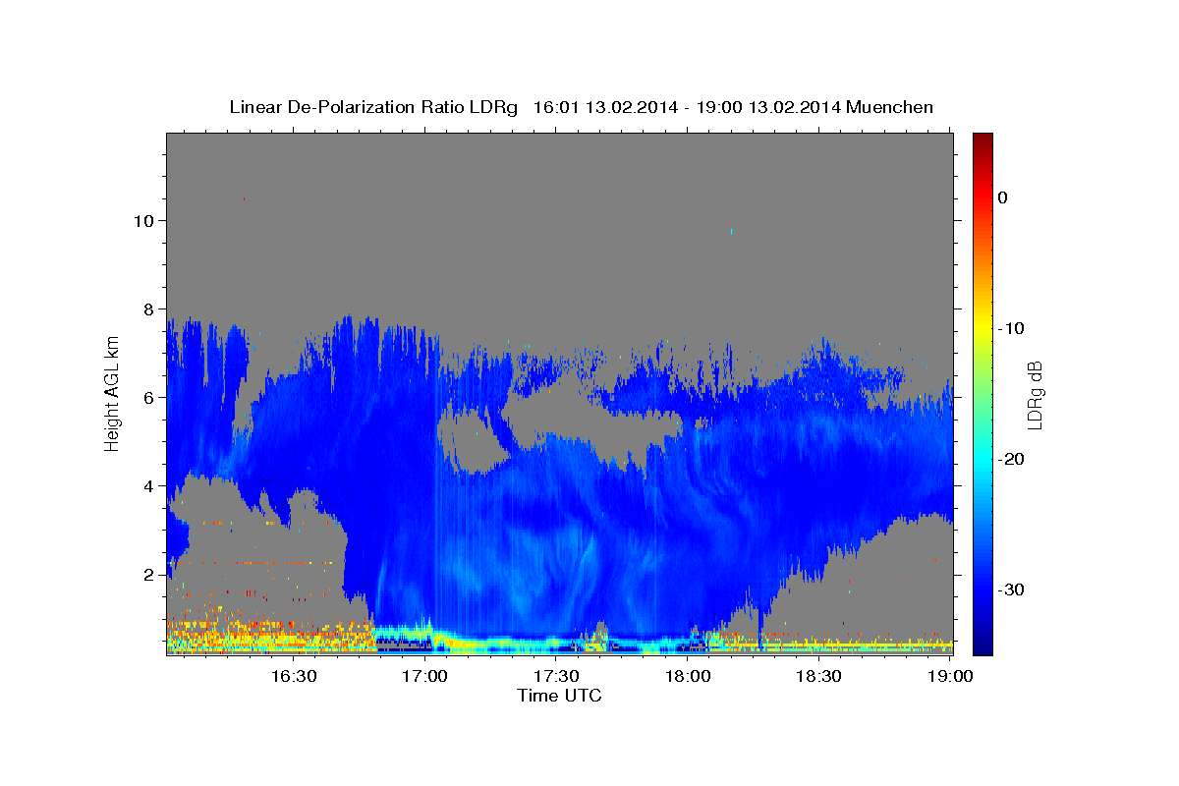The image size is (1179, 786).
Task: Click the '17:00' time axis label
Action: [x=426, y=676]
